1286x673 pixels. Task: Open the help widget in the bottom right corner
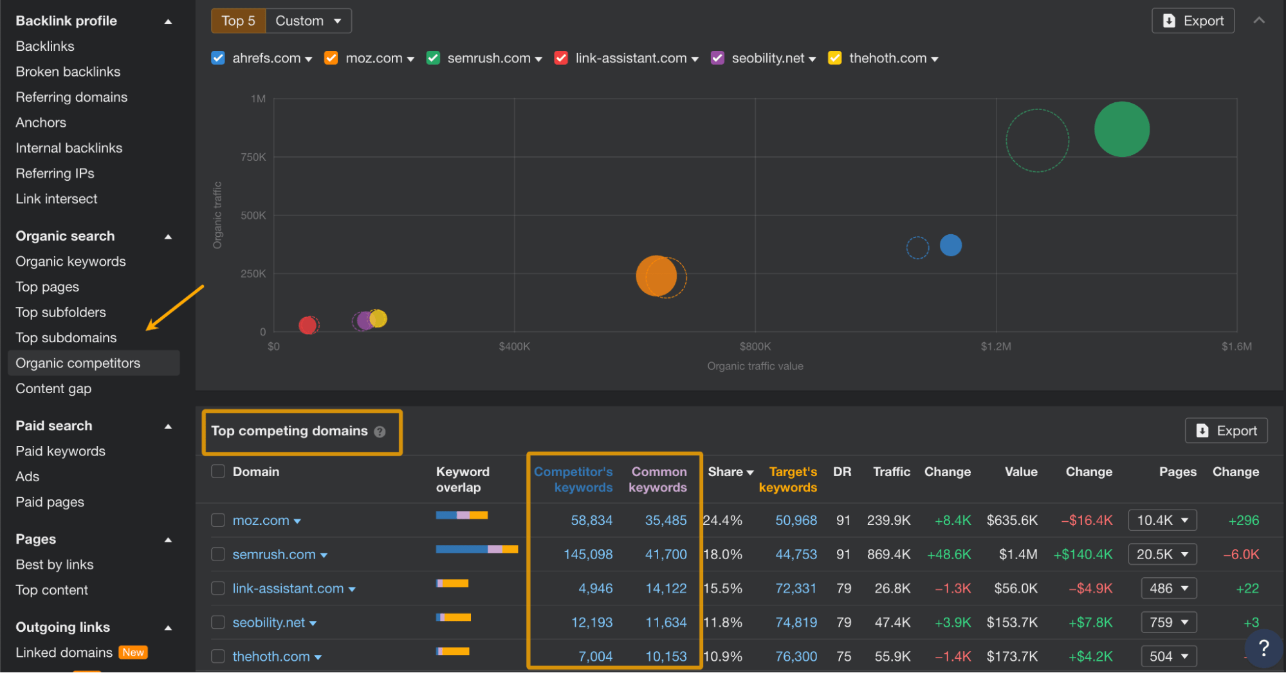tap(1263, 649)
